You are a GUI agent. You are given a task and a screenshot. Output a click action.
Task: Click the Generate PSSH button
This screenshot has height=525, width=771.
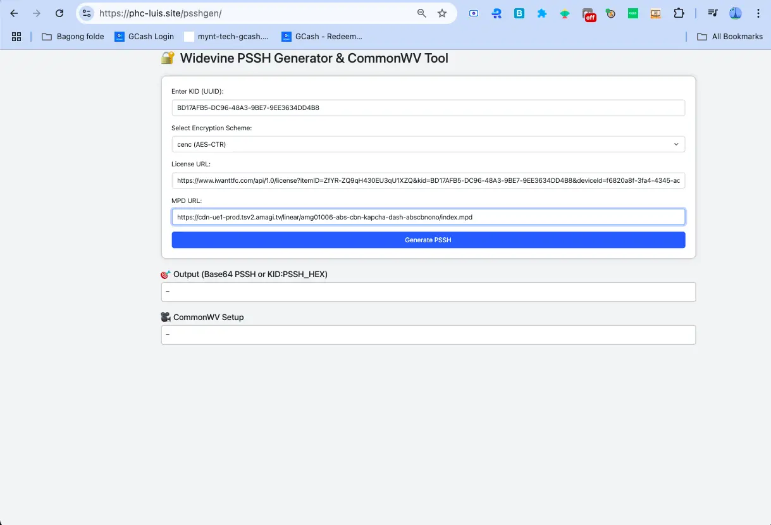click(428, 240)
